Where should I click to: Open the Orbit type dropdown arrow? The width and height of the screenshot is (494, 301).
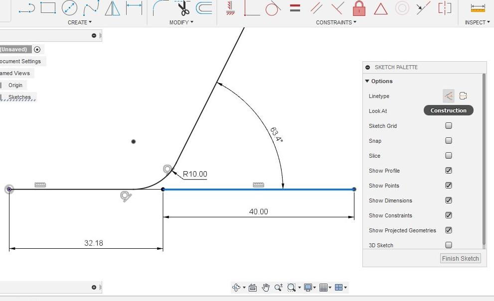tap(244, 288)
